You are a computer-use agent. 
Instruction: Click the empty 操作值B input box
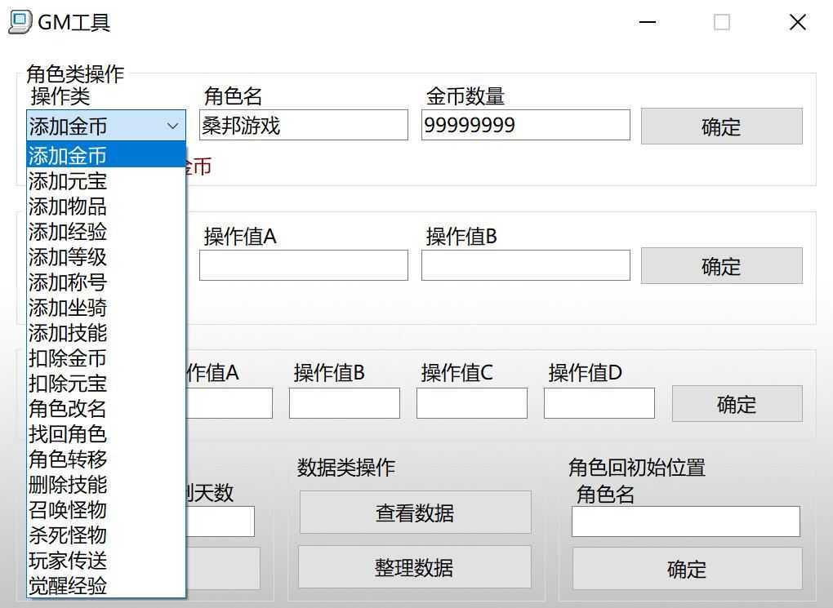pyautogui.click(x=525, y=265)
